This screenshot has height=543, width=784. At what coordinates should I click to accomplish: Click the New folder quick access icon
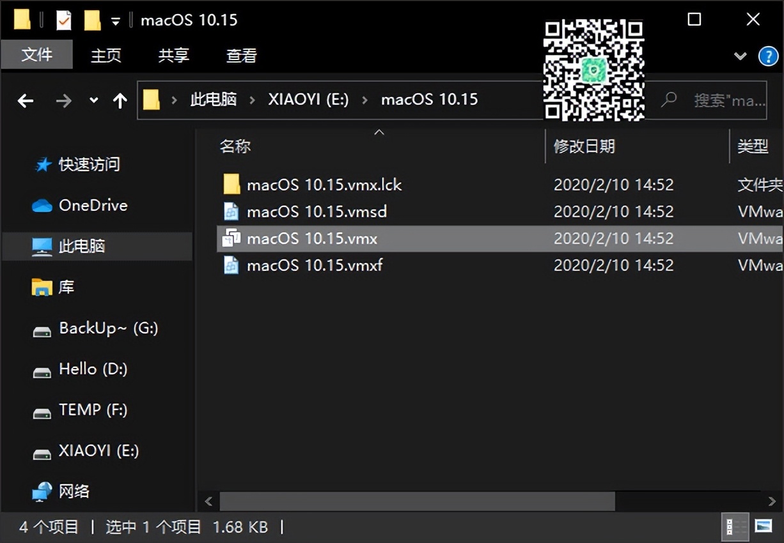pyautogui.click(x=93, y=20)
